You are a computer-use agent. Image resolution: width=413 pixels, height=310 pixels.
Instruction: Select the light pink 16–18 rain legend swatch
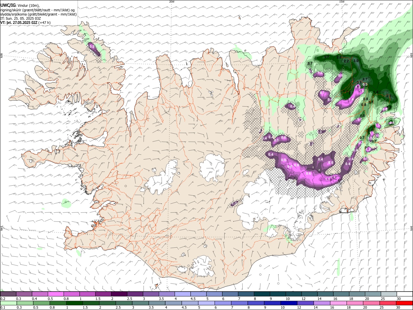[338, 303]
